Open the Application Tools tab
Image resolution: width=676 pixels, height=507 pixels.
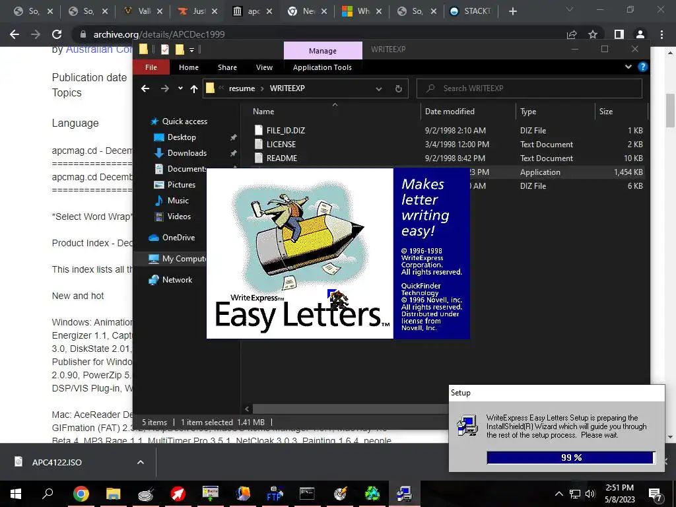tap(322, 67)
